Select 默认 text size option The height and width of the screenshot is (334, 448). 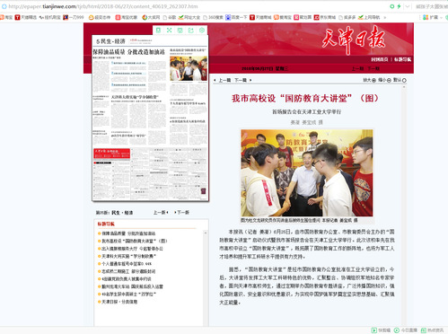[x=400, y=80]
